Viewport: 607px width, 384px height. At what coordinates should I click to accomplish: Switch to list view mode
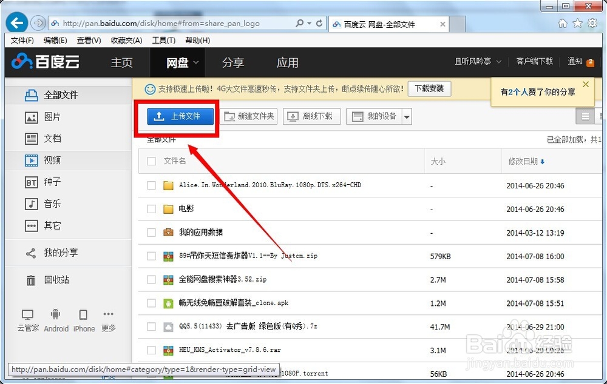click(585, 116)
